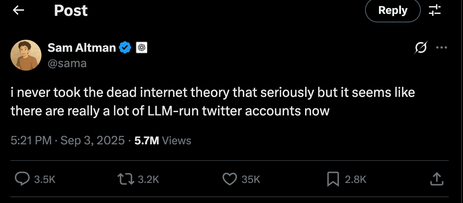Click the blue verified checkmark badge
This screenshot has height=203, width=463.
[x=125, y=48]
